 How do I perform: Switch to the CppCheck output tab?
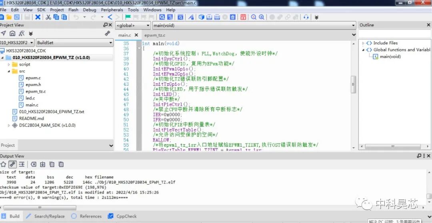pyautogui.click(x=122, y=216)
